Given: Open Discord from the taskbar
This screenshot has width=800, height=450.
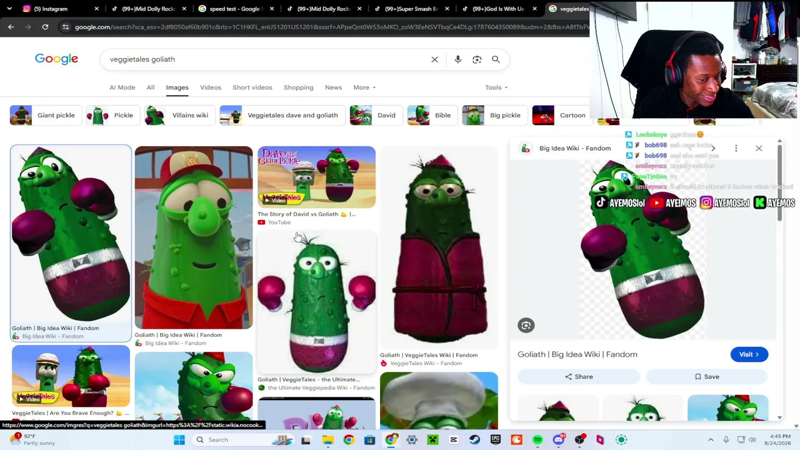Looking at the screenshot, I should 559,440.
